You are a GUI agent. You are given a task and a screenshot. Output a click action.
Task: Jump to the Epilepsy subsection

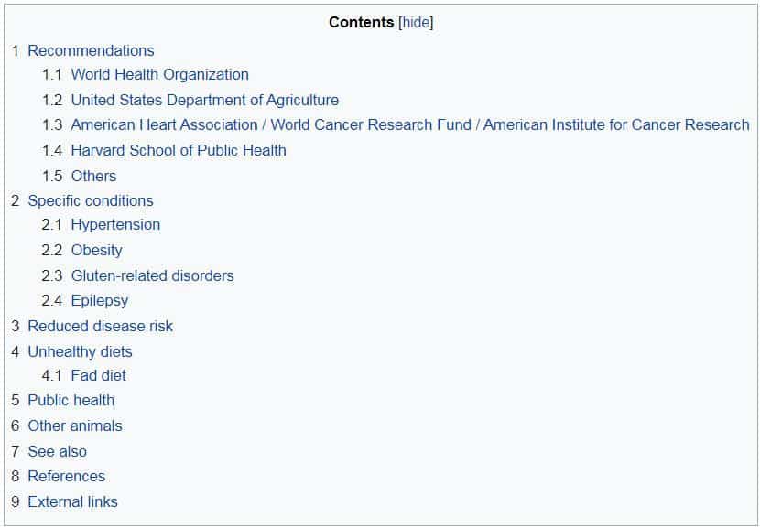click(x=100, y=300)
